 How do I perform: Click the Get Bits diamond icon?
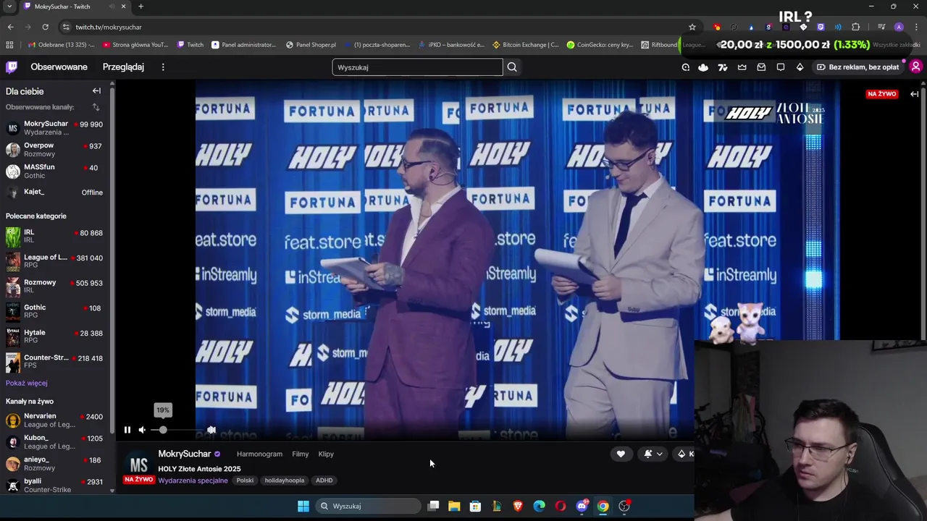coord(800,67)
